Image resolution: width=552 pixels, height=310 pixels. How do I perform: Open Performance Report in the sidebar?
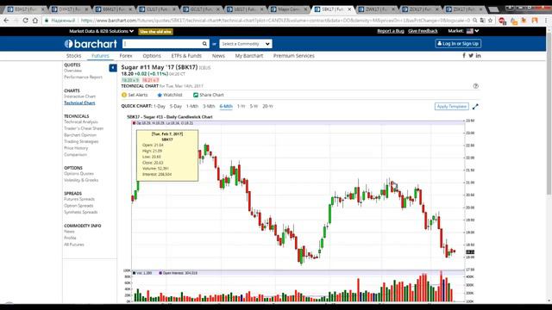(83, 77)
